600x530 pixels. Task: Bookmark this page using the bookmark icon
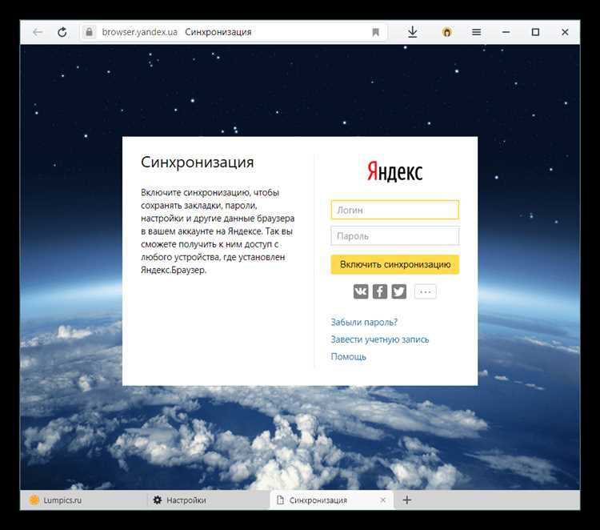pyautogui.click(x=375, y=32)
